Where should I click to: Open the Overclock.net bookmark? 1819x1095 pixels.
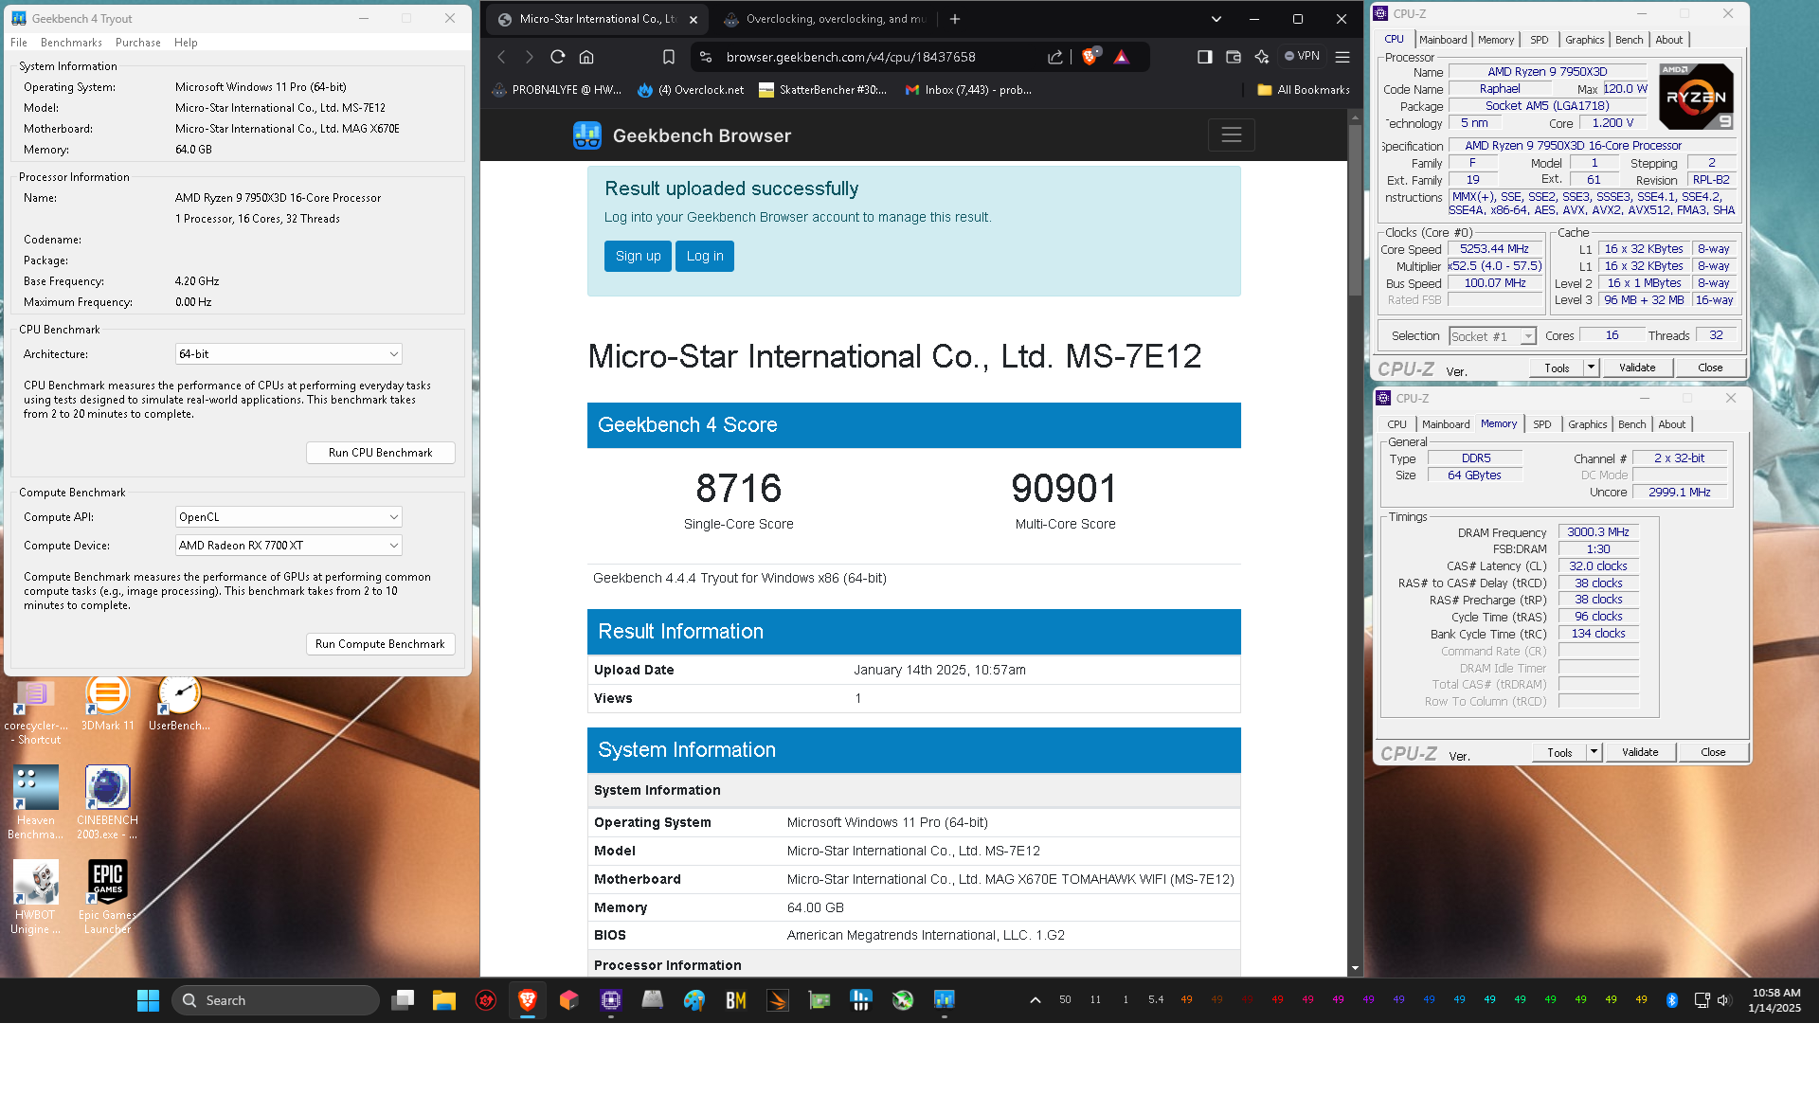point(691,90)
